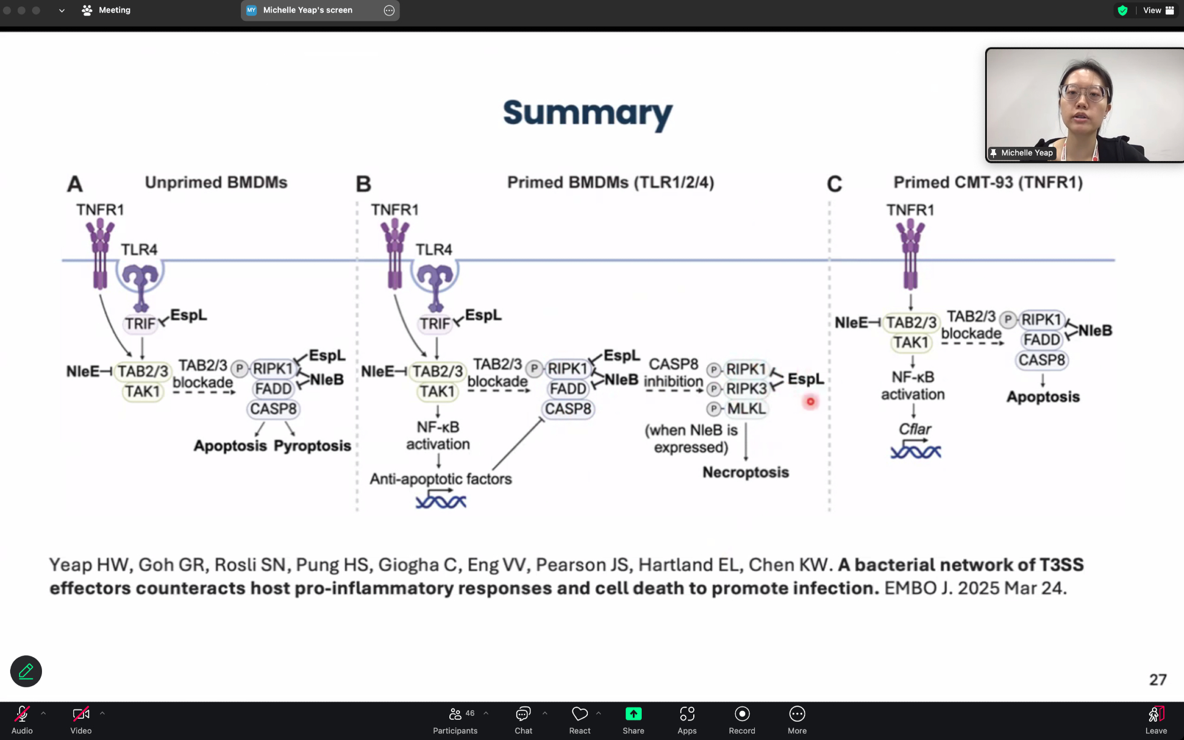Viewport: 1184px width, 740px height.
Task: Click the green encryption shield icon
Action: [1122, 10]
